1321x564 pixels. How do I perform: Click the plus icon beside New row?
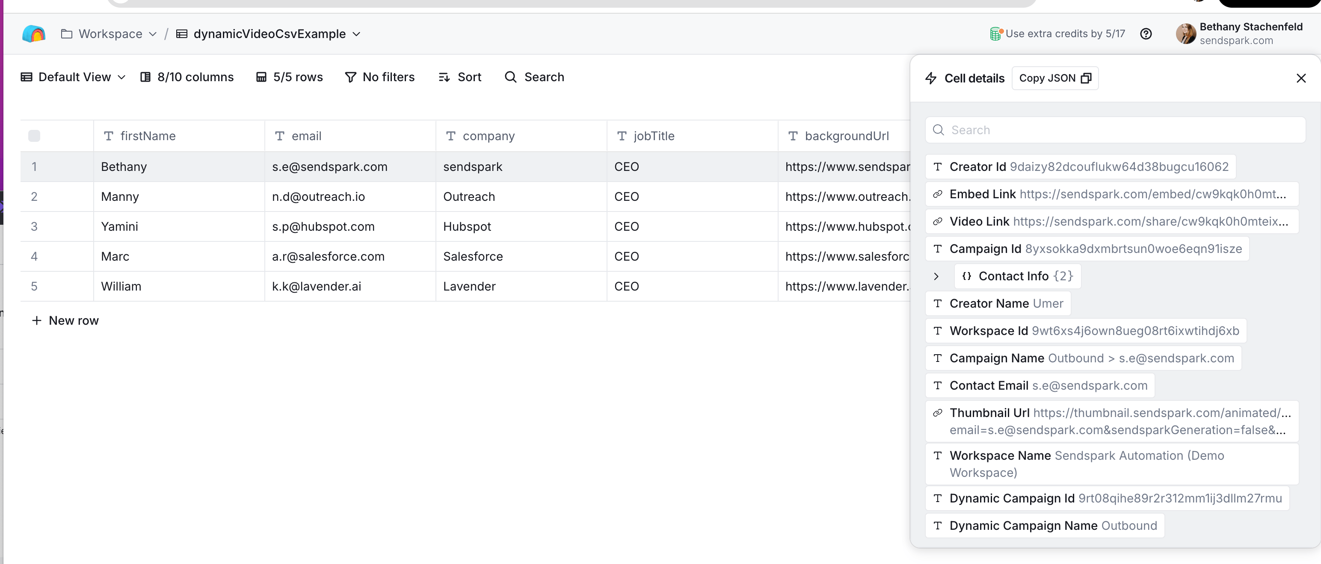pyautogui.click(x=36, y=321)
